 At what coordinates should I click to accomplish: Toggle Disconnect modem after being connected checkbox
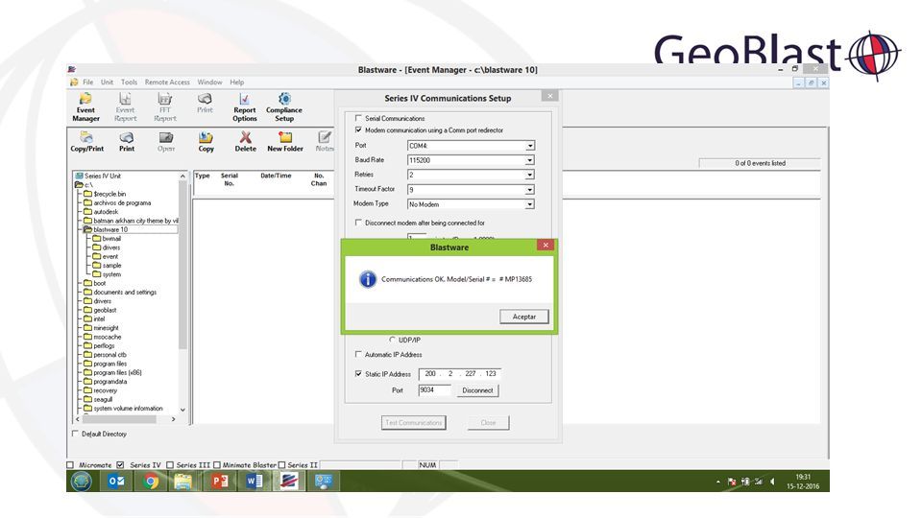coord(358,223)
